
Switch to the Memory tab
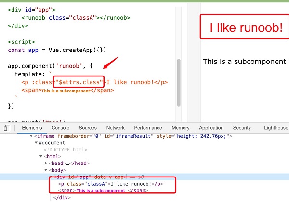pyautogui.click(x=181, y=128)
